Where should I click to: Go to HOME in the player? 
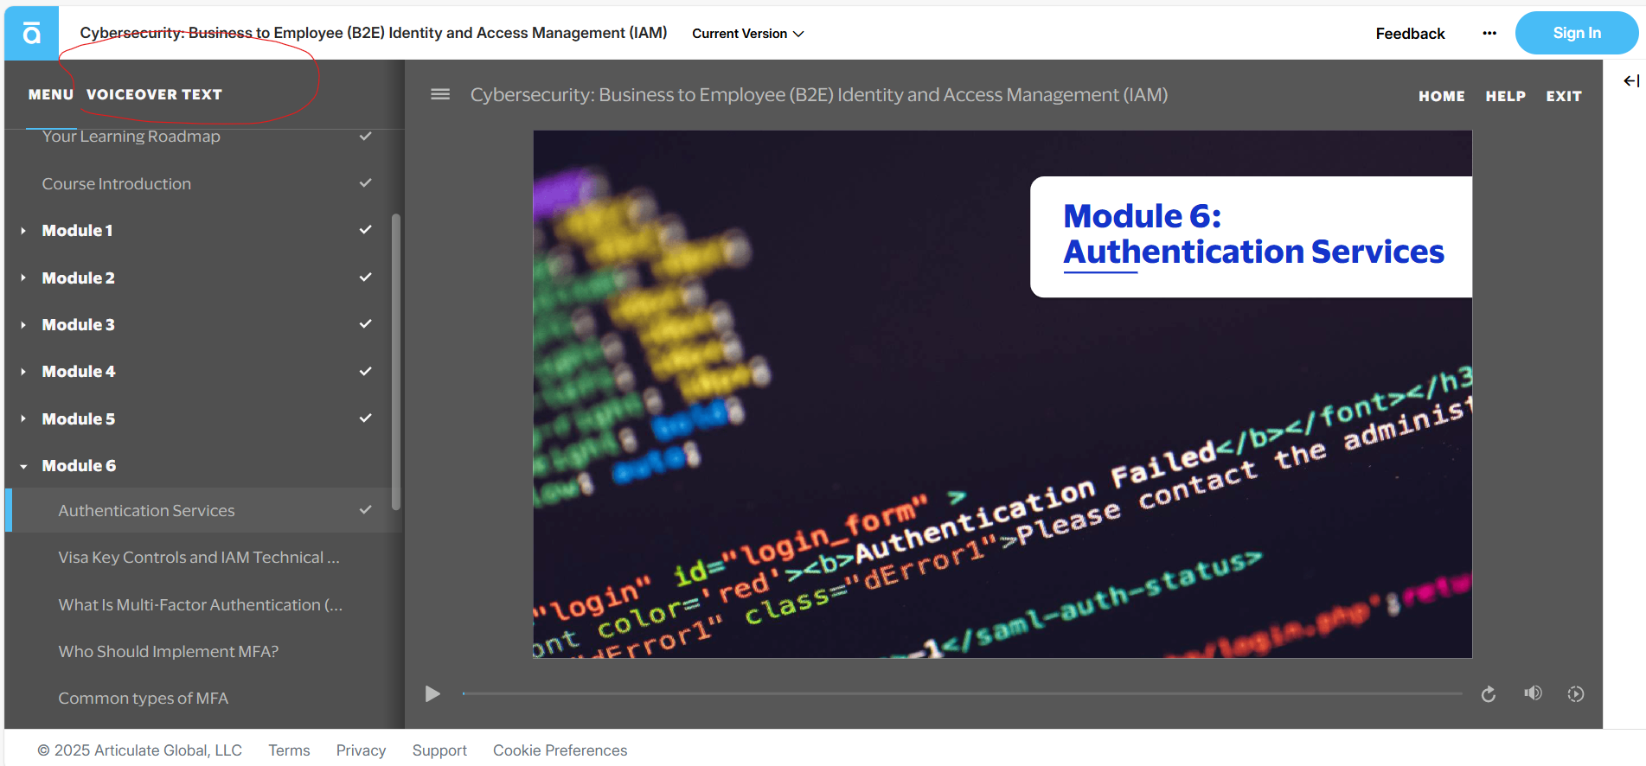[1441, 96]
